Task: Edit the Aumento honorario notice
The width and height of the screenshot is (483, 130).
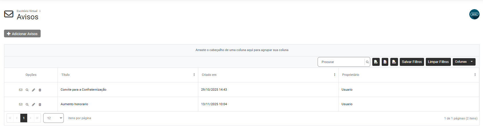Action: [33, 104]
